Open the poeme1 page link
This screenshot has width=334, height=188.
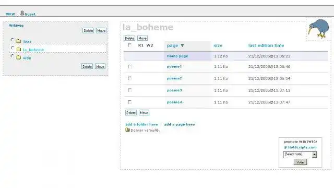(x=174, y=66)
